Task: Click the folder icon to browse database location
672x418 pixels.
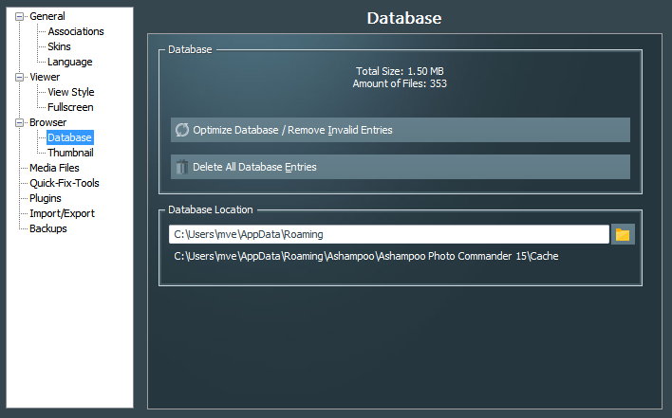Action: [x=623, y=234]
